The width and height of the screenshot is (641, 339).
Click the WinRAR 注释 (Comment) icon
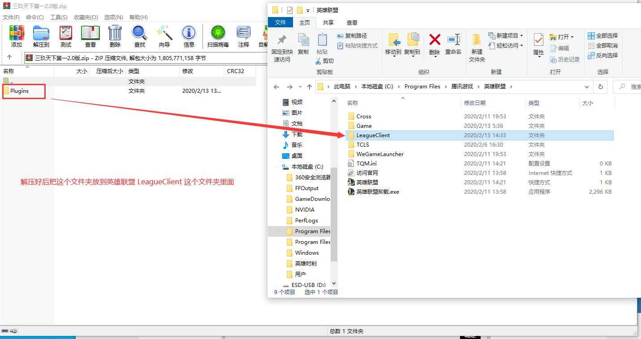tap(244, 36)
